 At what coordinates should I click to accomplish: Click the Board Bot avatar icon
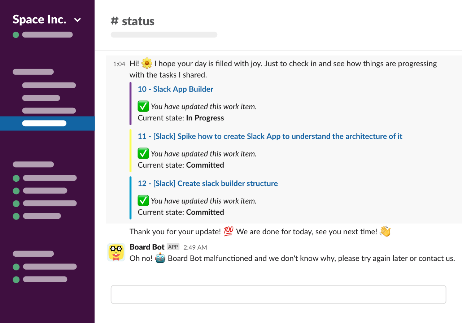(116, 252)
